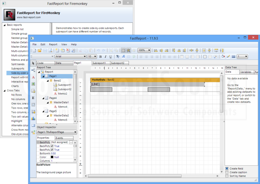The height and width of the screenshot is (184, 260).
Task: Select Subreport1 in the Report Tree
Action: click(64, 85)
